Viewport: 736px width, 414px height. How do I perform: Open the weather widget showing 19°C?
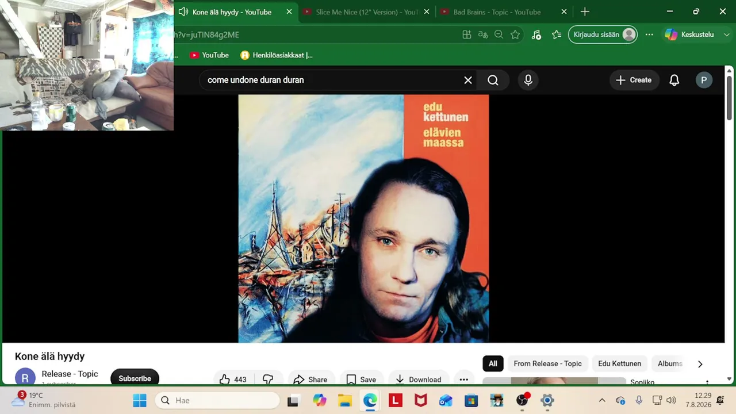click(44, 400)
